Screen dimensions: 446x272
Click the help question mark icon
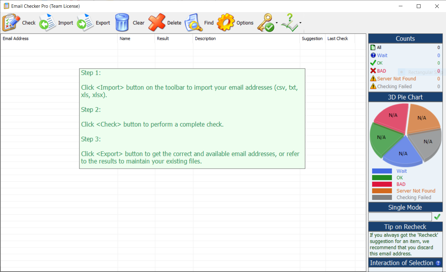pos(290,22)
